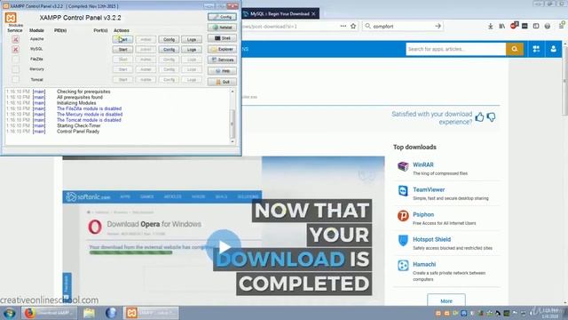The width and height of the screenshot is (568, 320).
Task: Toggle the Tomcat service checkbox
Action: 15,79
